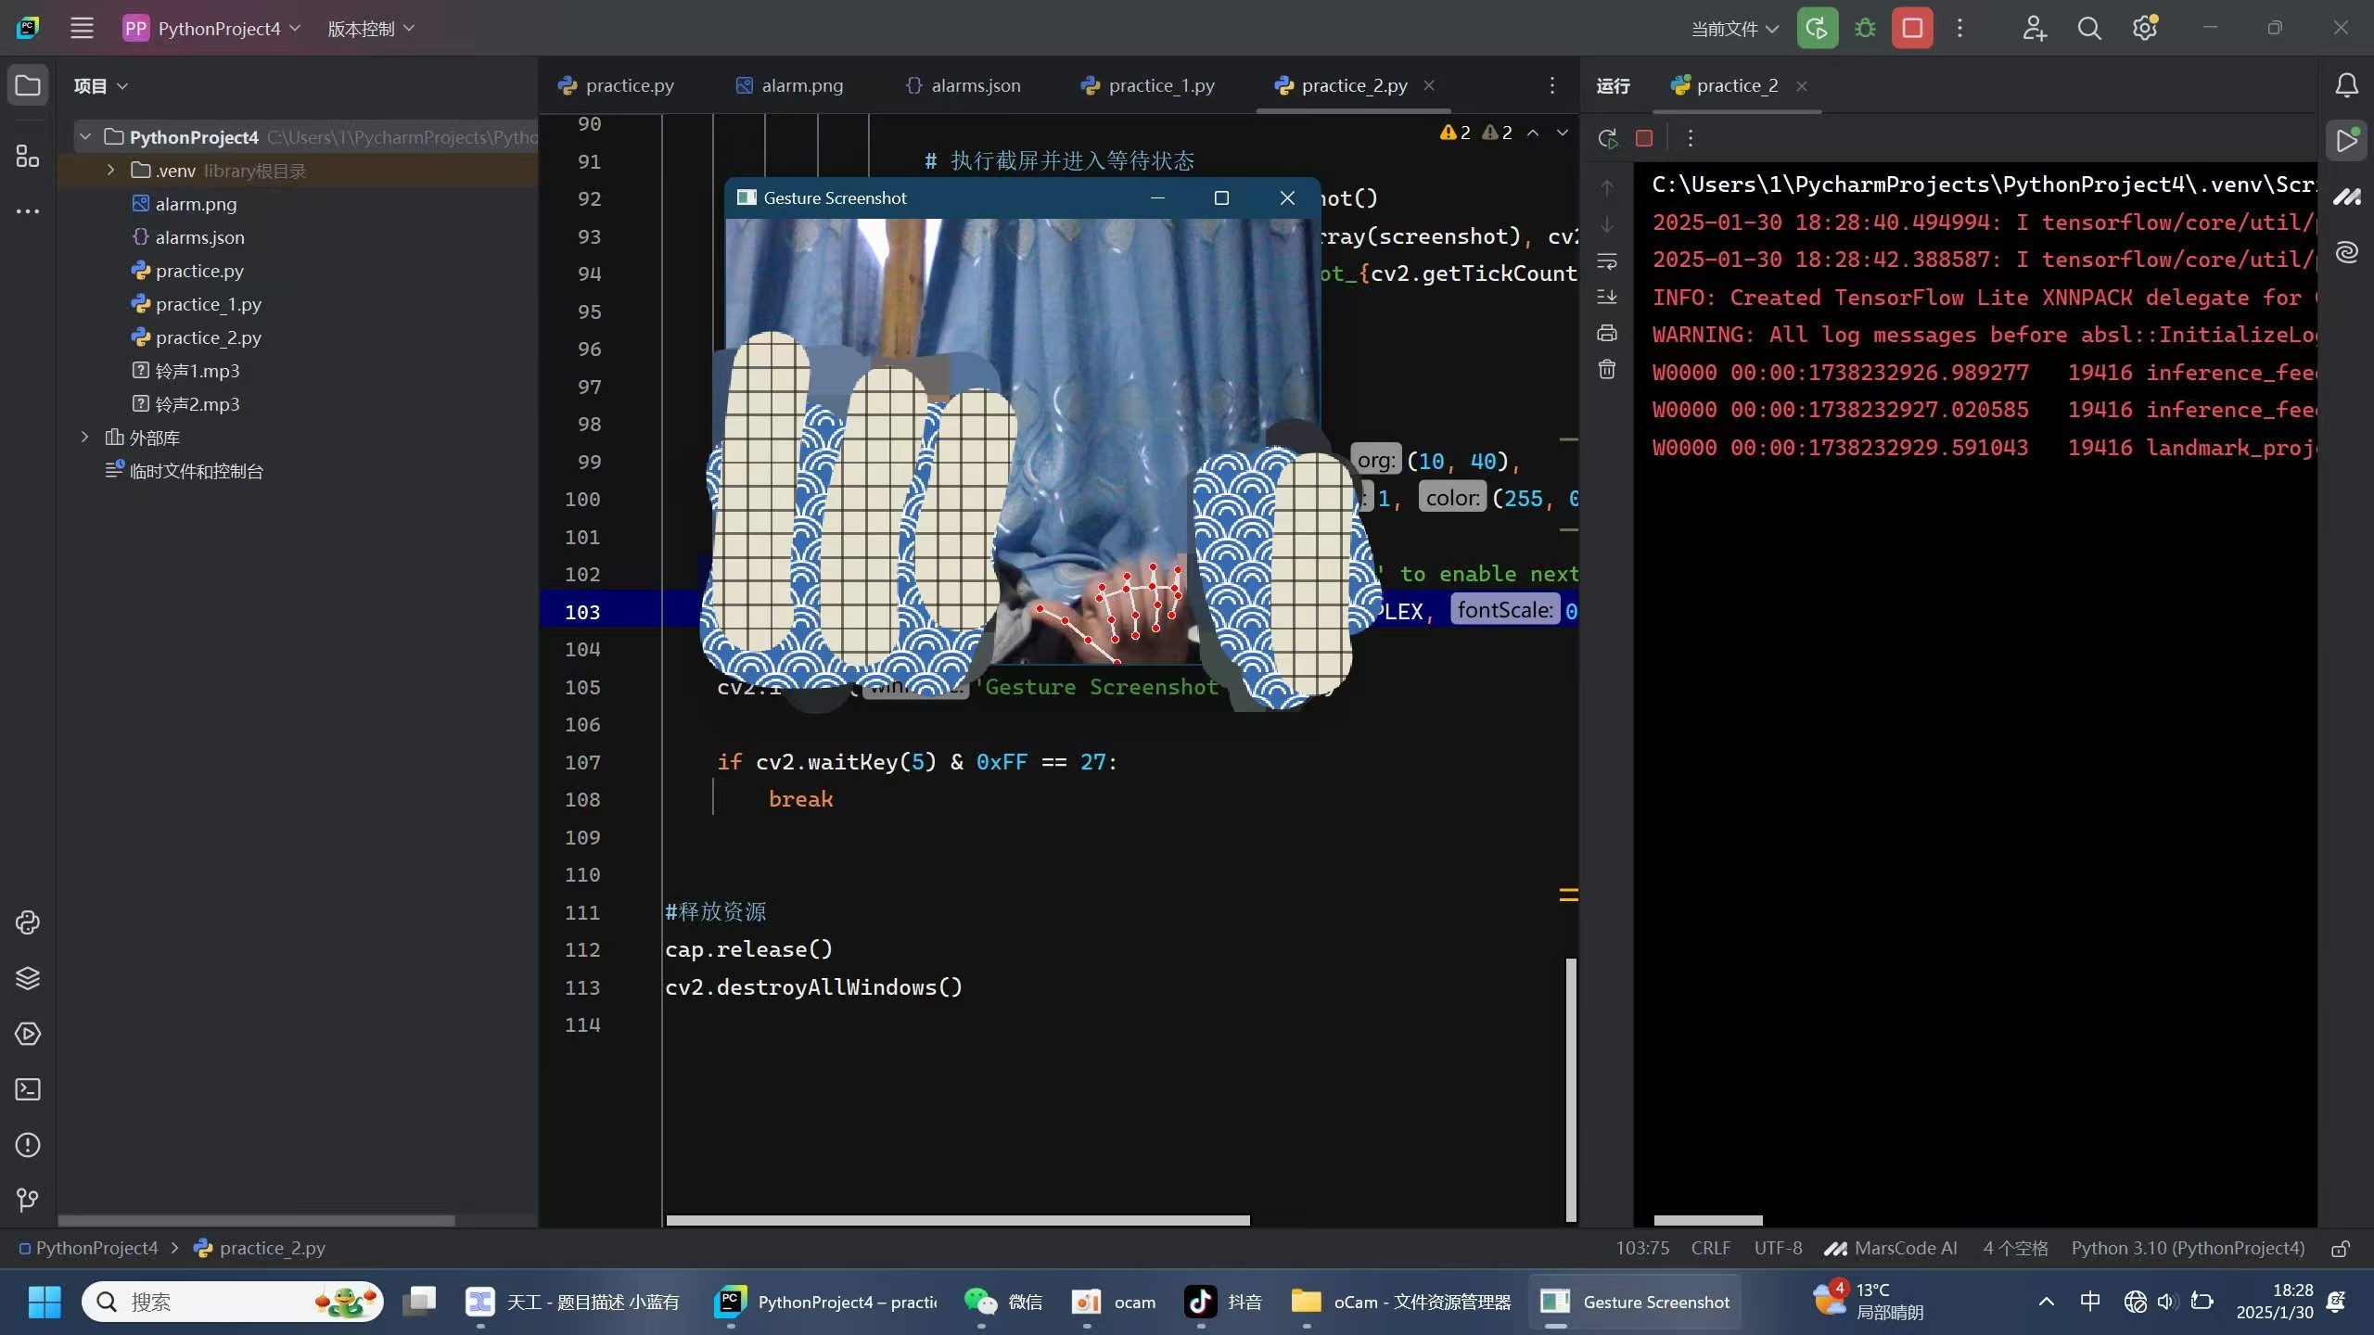This screenshot has width=2374, height=1335.
Task: Open the Python Console panel
Action: 27,922
